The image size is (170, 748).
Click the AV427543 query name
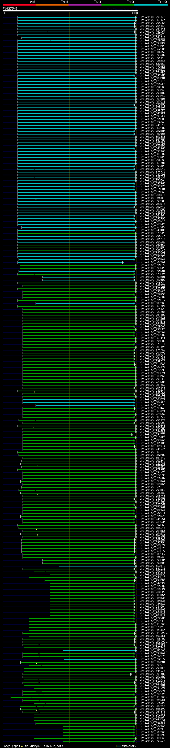pos(10,9)
